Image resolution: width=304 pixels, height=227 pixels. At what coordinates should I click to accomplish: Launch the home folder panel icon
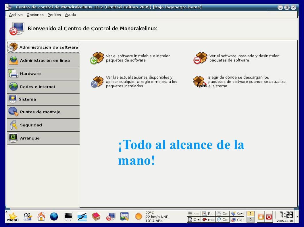[x=41, y=216]
